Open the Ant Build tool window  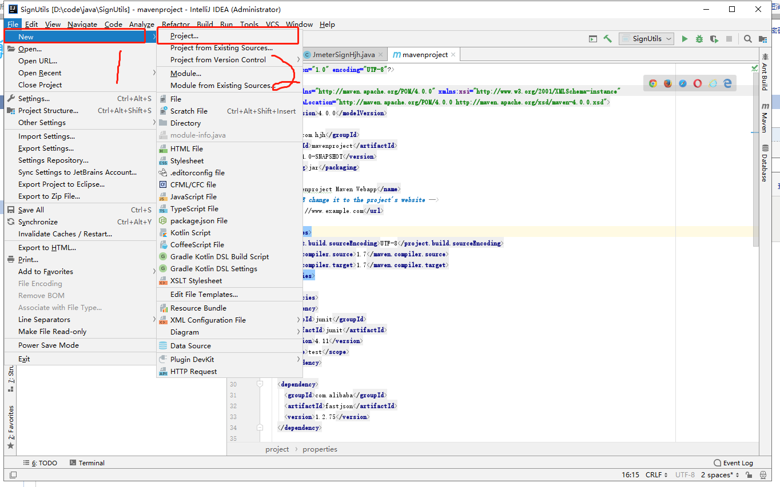[765, 73]
